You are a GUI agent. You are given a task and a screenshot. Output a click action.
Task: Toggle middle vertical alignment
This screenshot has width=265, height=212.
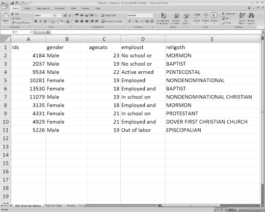pos(82,15)
